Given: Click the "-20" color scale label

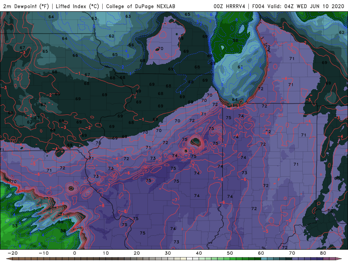Looking at the screenshot, I should pyautogui.click(x=13, y=253).
